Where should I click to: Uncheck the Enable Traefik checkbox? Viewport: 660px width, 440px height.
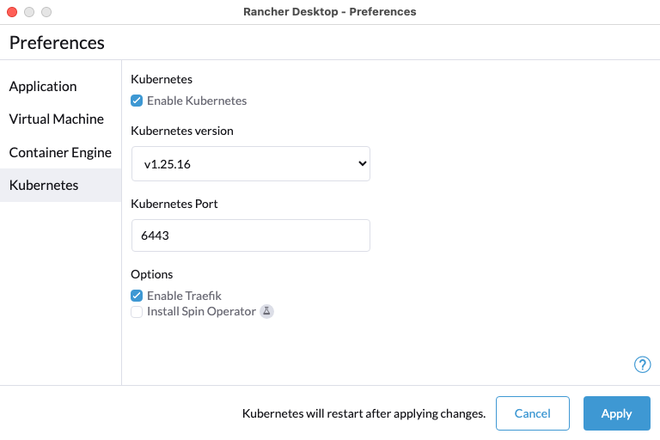pyautogui.click(x=137, y=296)
